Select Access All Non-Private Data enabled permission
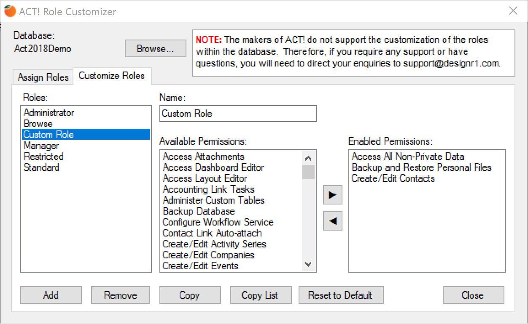 (x=427, y=157)
